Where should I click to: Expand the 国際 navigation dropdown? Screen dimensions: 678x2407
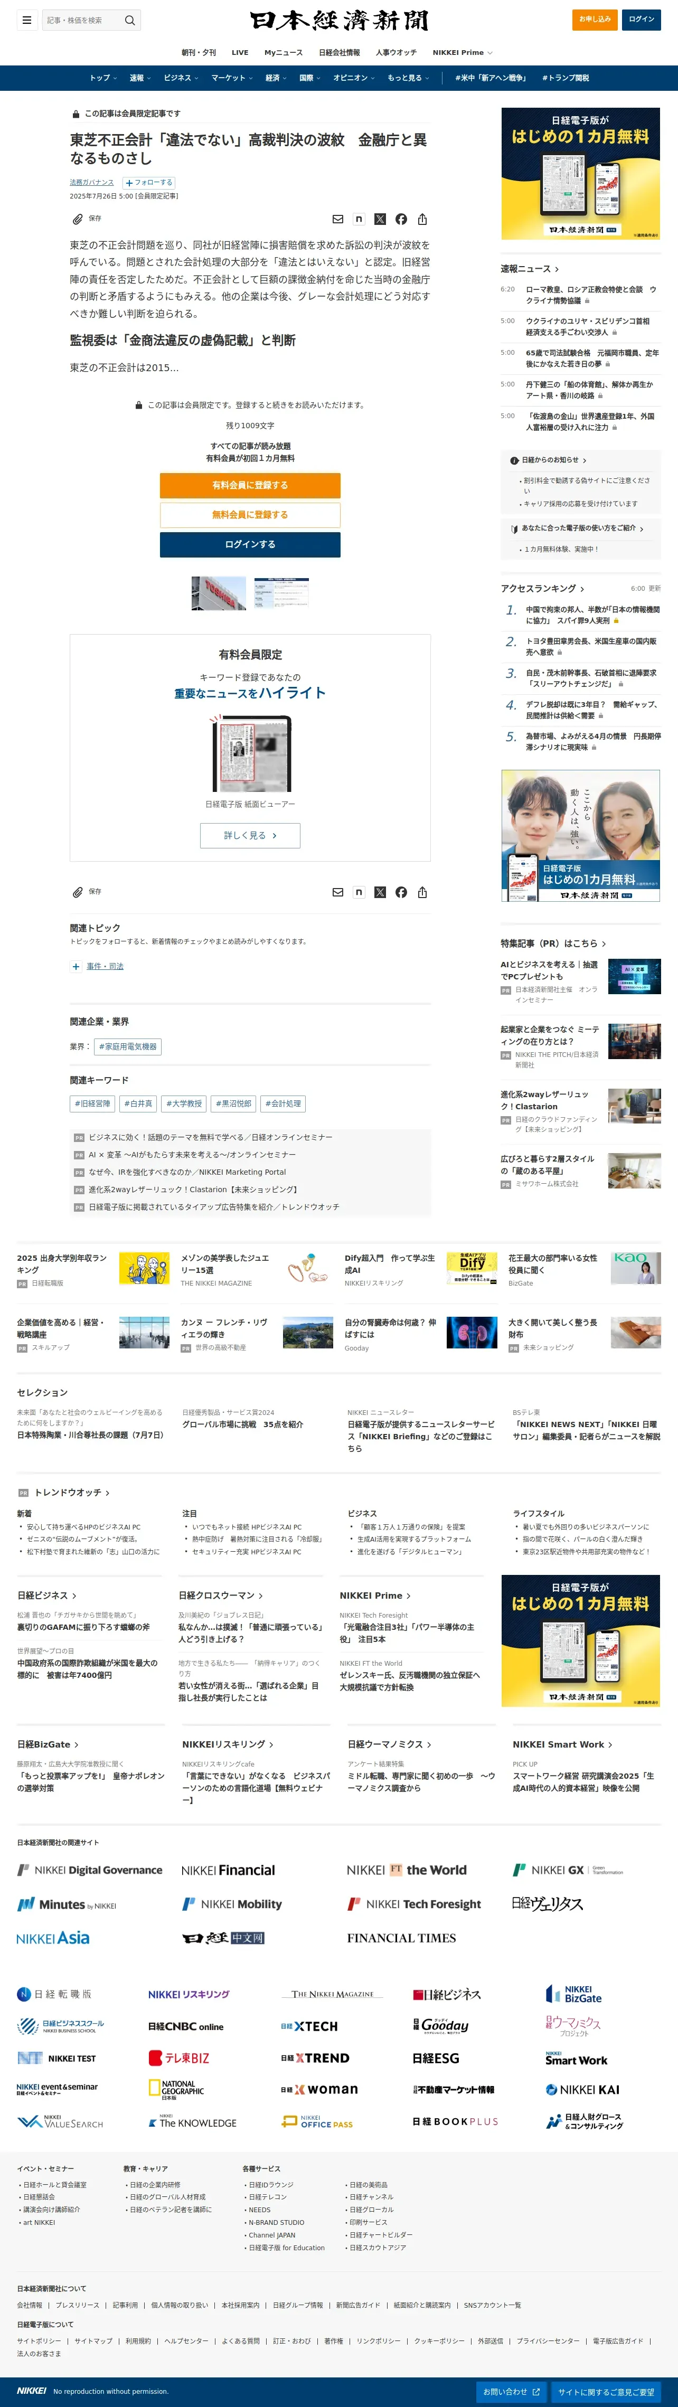tap(310, 78)
